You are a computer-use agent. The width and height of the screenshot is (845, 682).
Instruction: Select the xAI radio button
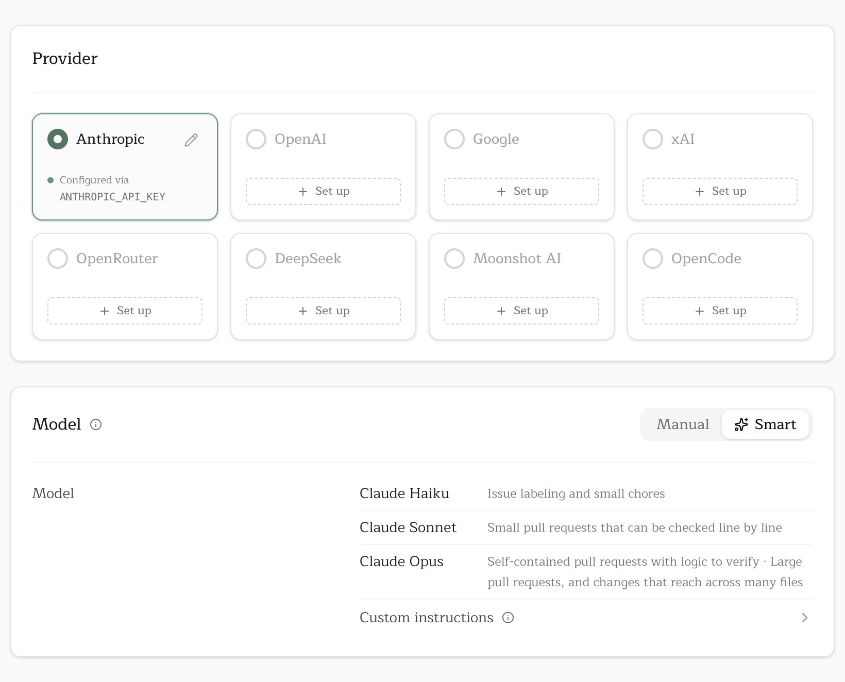[x=653, y=139]
